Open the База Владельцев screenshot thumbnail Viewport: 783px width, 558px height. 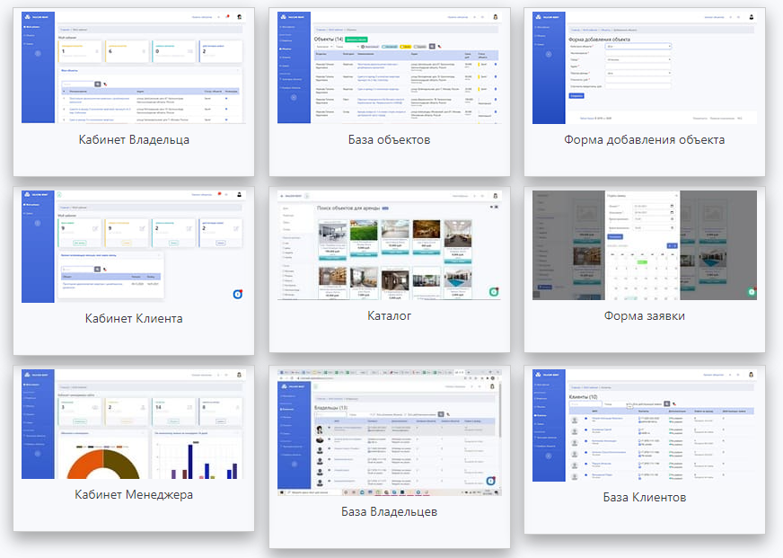pos(389,431)
